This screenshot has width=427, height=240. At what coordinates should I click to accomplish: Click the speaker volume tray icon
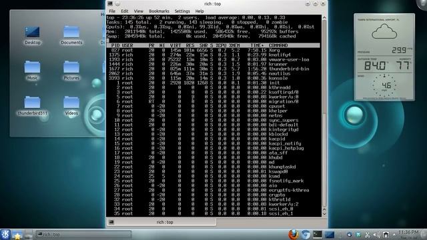click(376, 235)
